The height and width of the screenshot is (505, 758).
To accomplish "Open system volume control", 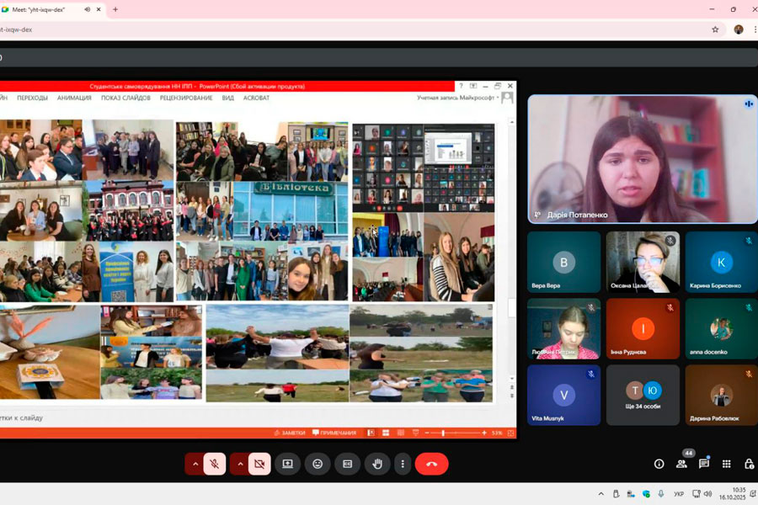I will point(708,494).
